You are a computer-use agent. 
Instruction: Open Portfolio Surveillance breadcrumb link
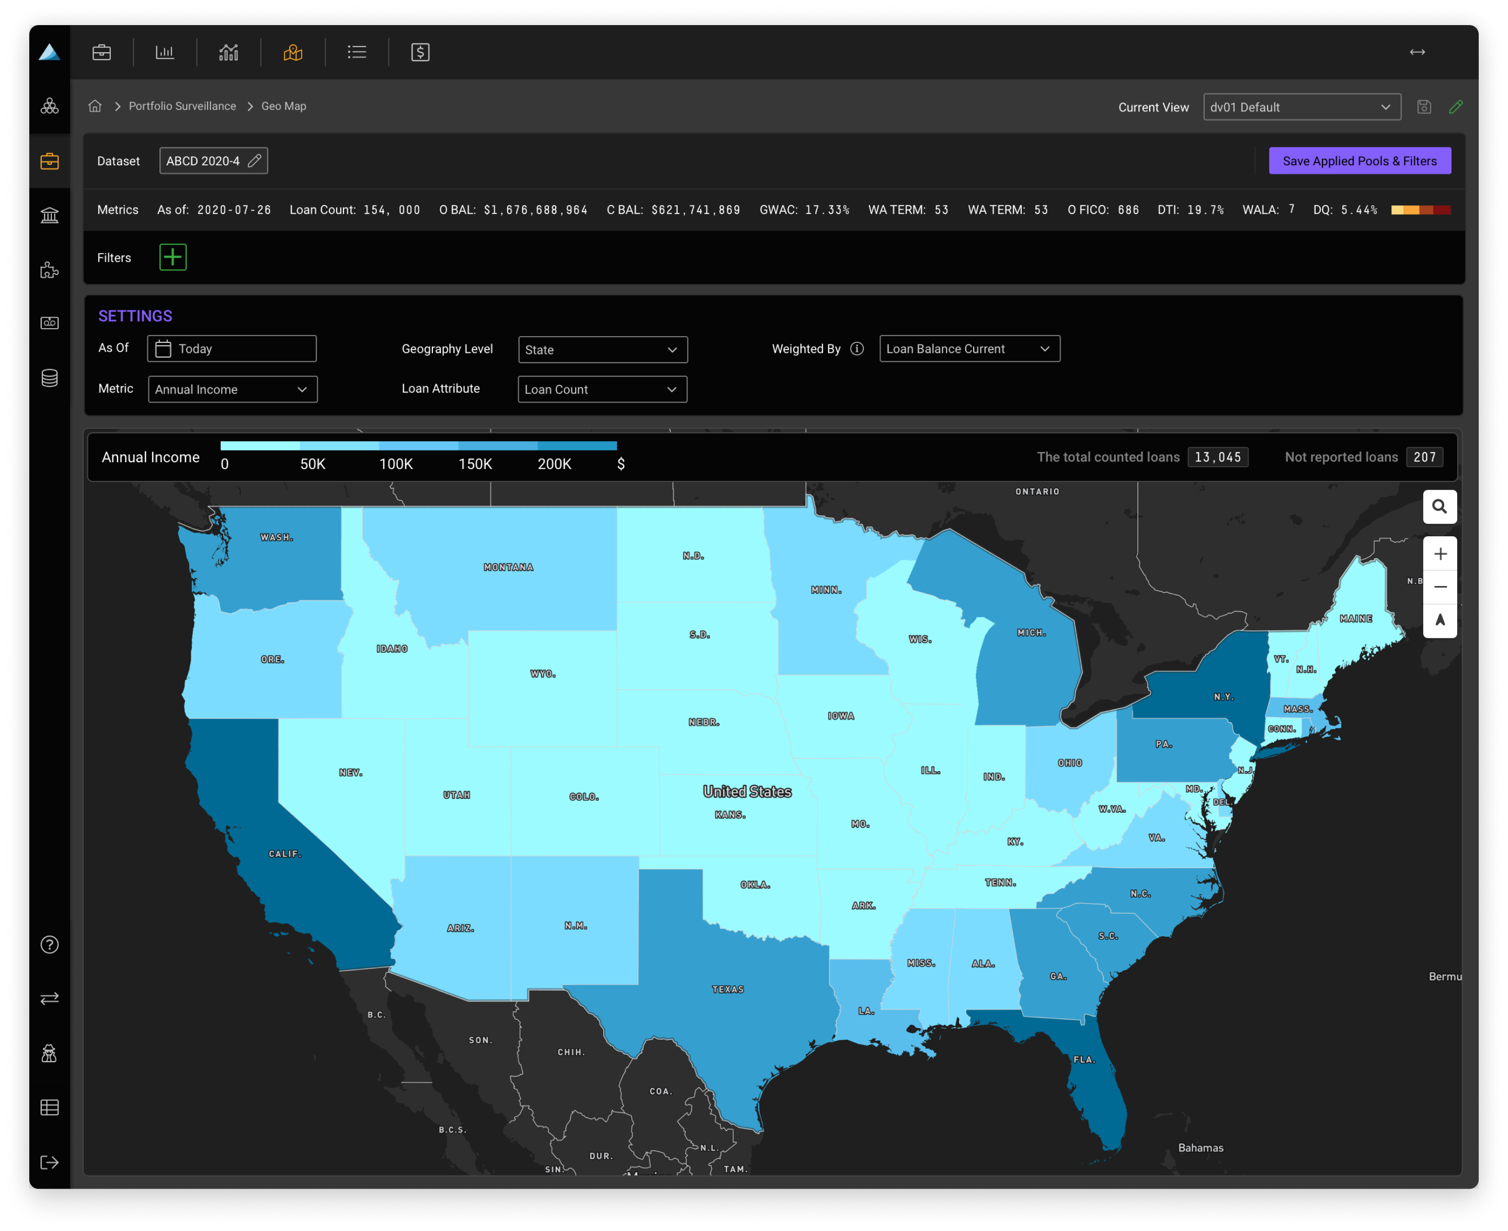pyautogui.click(x=182, y=106)
